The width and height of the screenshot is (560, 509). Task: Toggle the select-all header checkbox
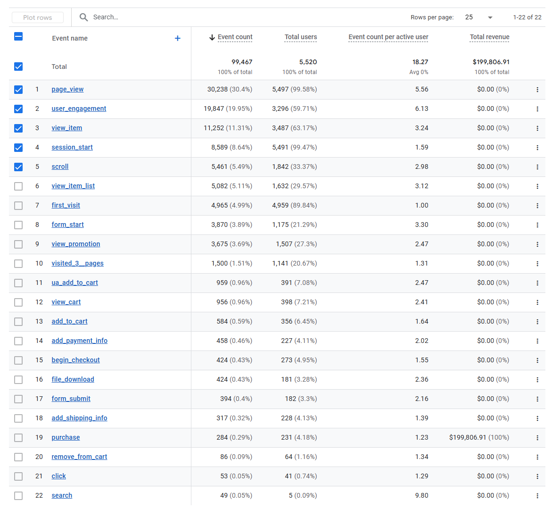[18, 36]
